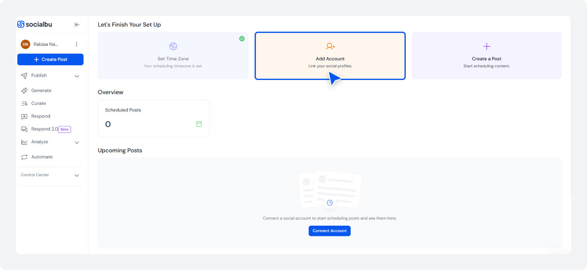Screen dimensions: 587x270
Task: Open Respond 2.0 in the sidebar
Action: tap(44, 129)
